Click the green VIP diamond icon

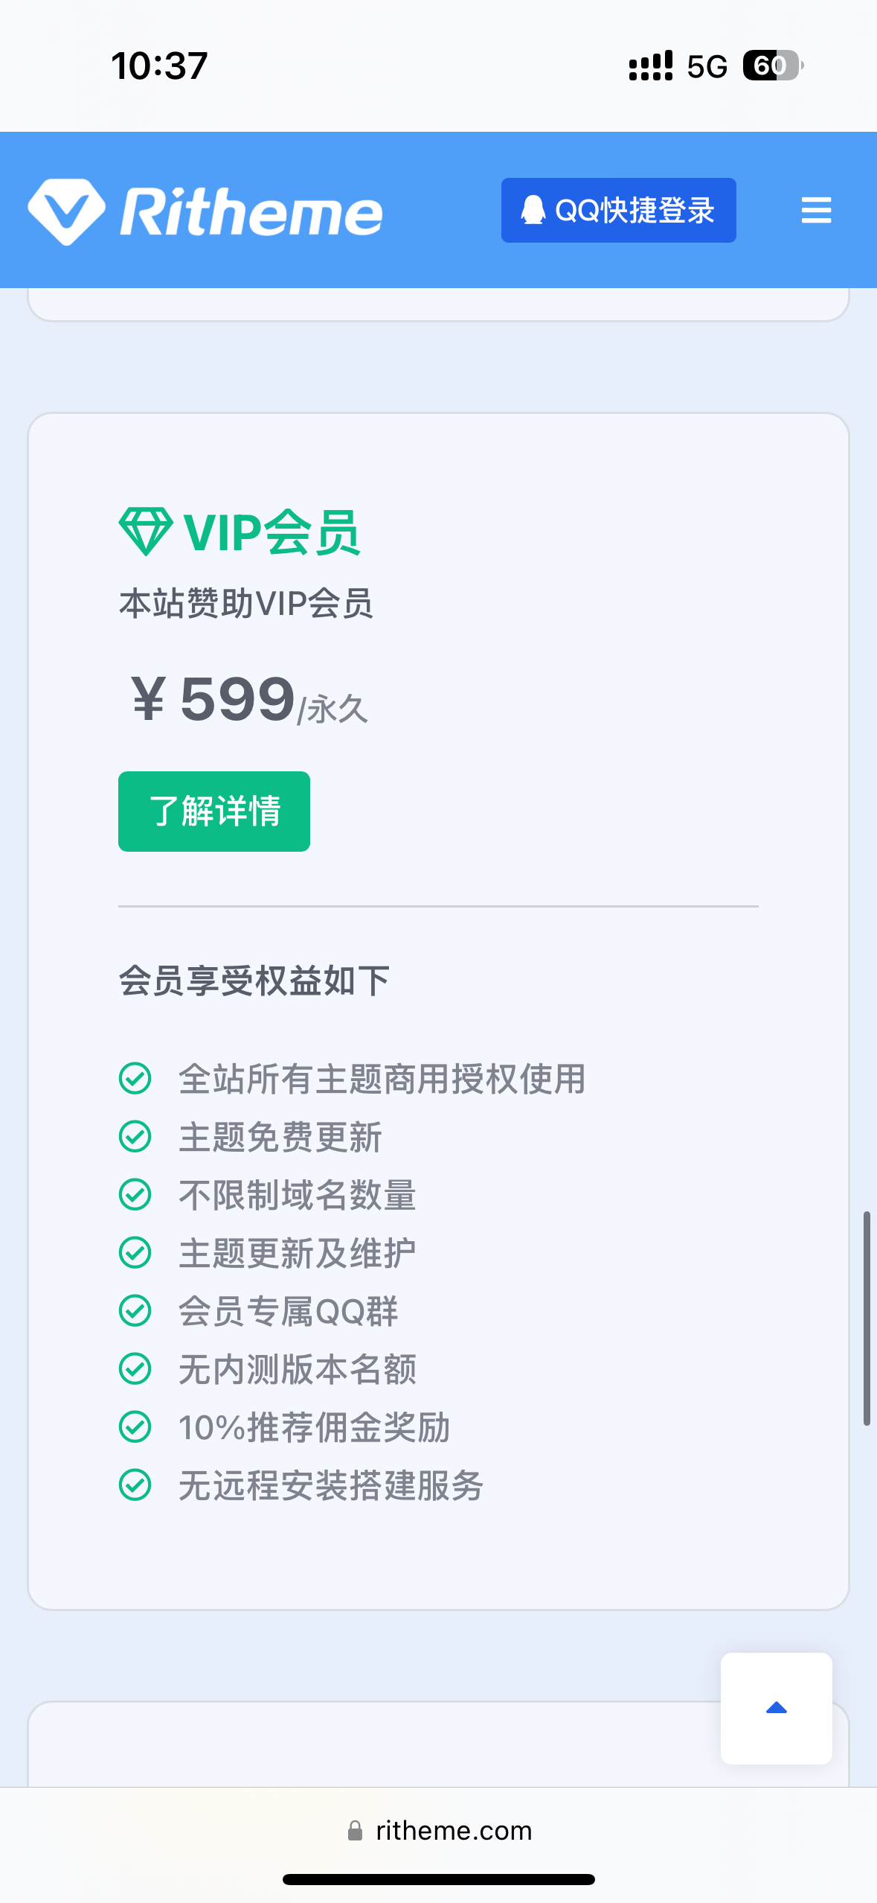coord(146,532)
